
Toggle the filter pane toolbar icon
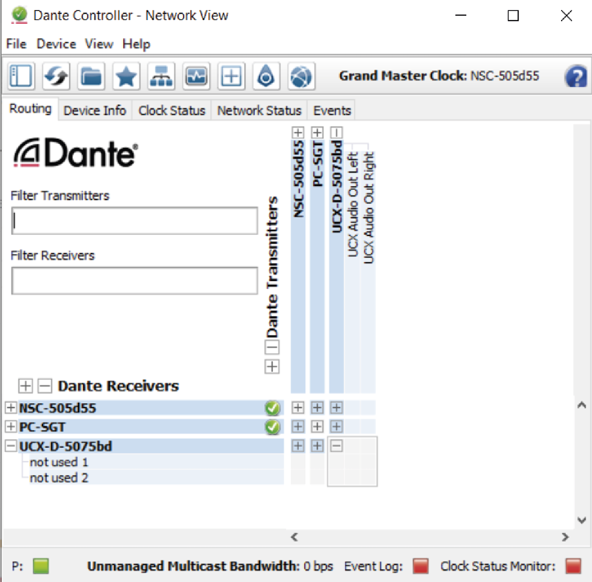click(x=21, y=76)
